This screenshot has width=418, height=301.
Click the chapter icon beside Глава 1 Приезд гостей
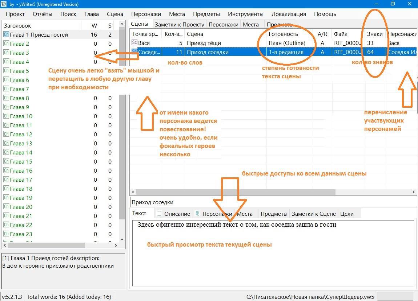6,34
